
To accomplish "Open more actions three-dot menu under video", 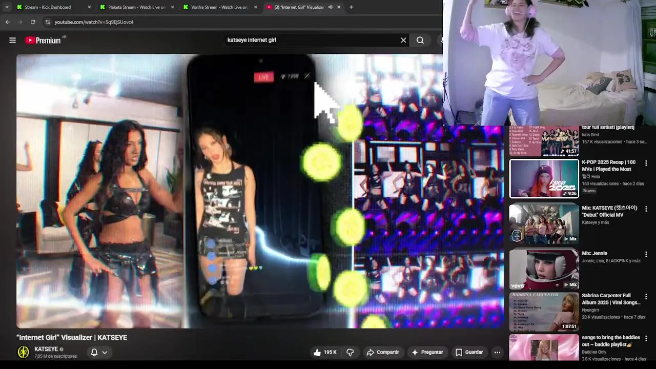I will (x=497, y=352).
